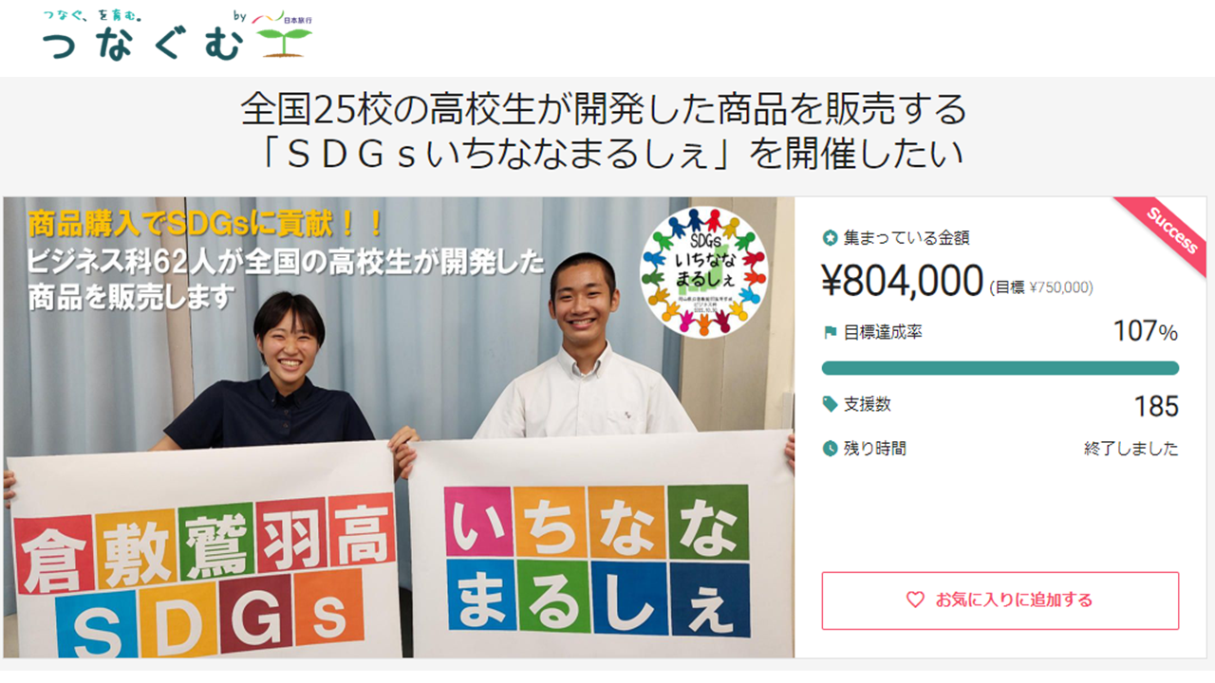The image size is (1215, 683).
Task: Click the つなぐ、を育む。 tagline text
Action: pyautogui.click(x=93, y=15)
